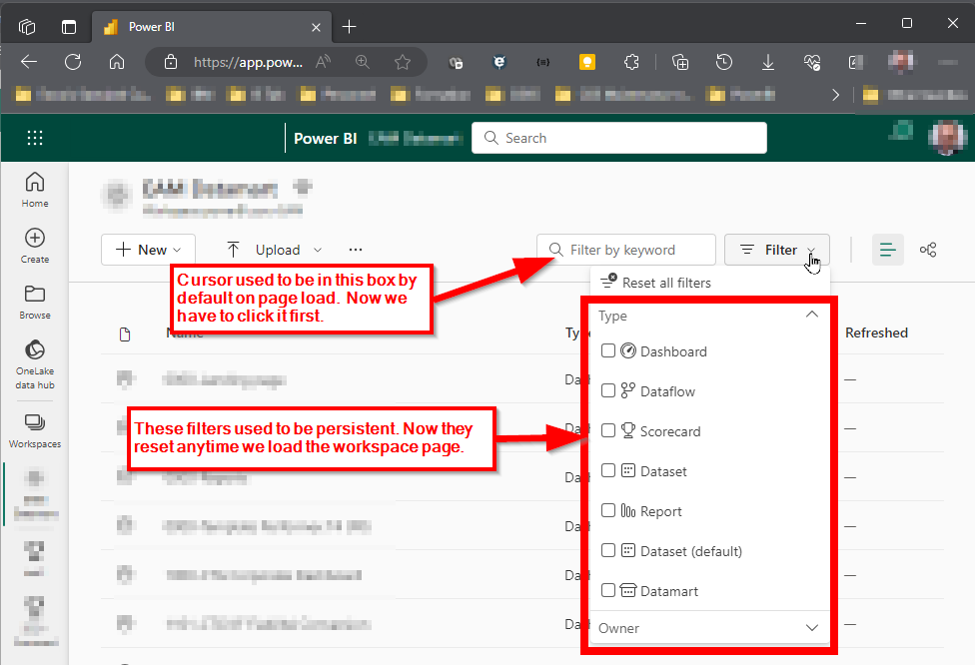
Task: Open the Filter dropdown
Action: click(776, 250)
